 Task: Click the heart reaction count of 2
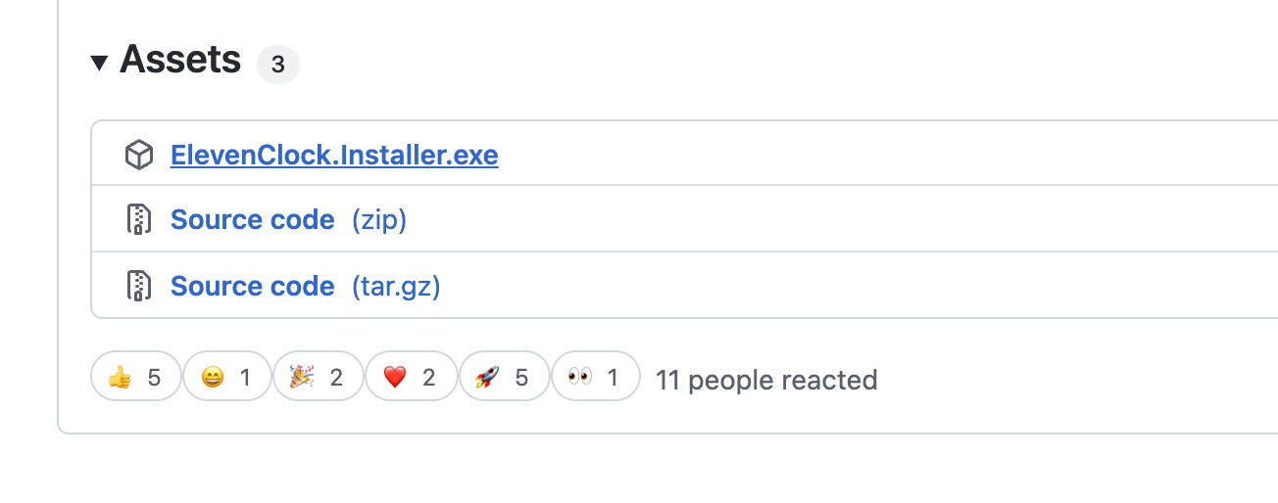coord(428,378)
